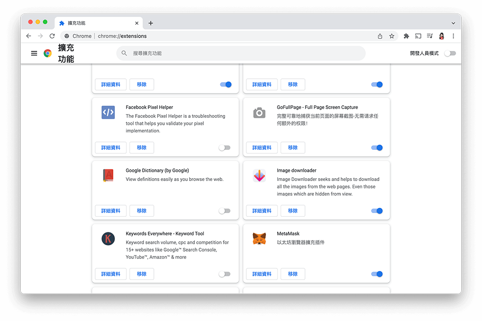Image resolution: width=482 pixels, height=321 pixels.
Task: Click the Chrome logo beside 擴充功能
Action: (x=48, y=53)
